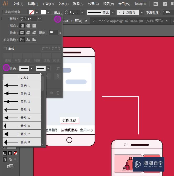This screenshot has height=176, width=174.
Task: Choose the miter join corner icon
Action: (22, 33)
